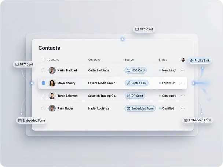Click the Nader Logistics company cell

coord(99,108)
